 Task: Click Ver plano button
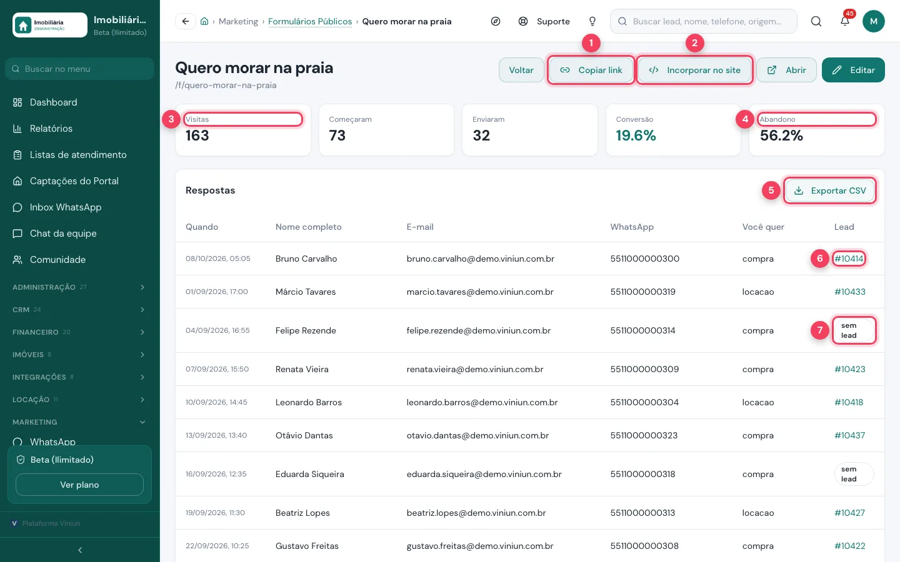click(79, 485)
